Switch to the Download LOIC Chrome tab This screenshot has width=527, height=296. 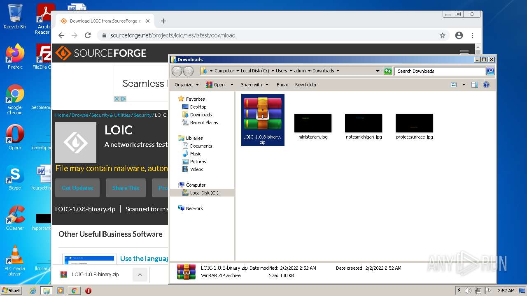pos(105,21)
